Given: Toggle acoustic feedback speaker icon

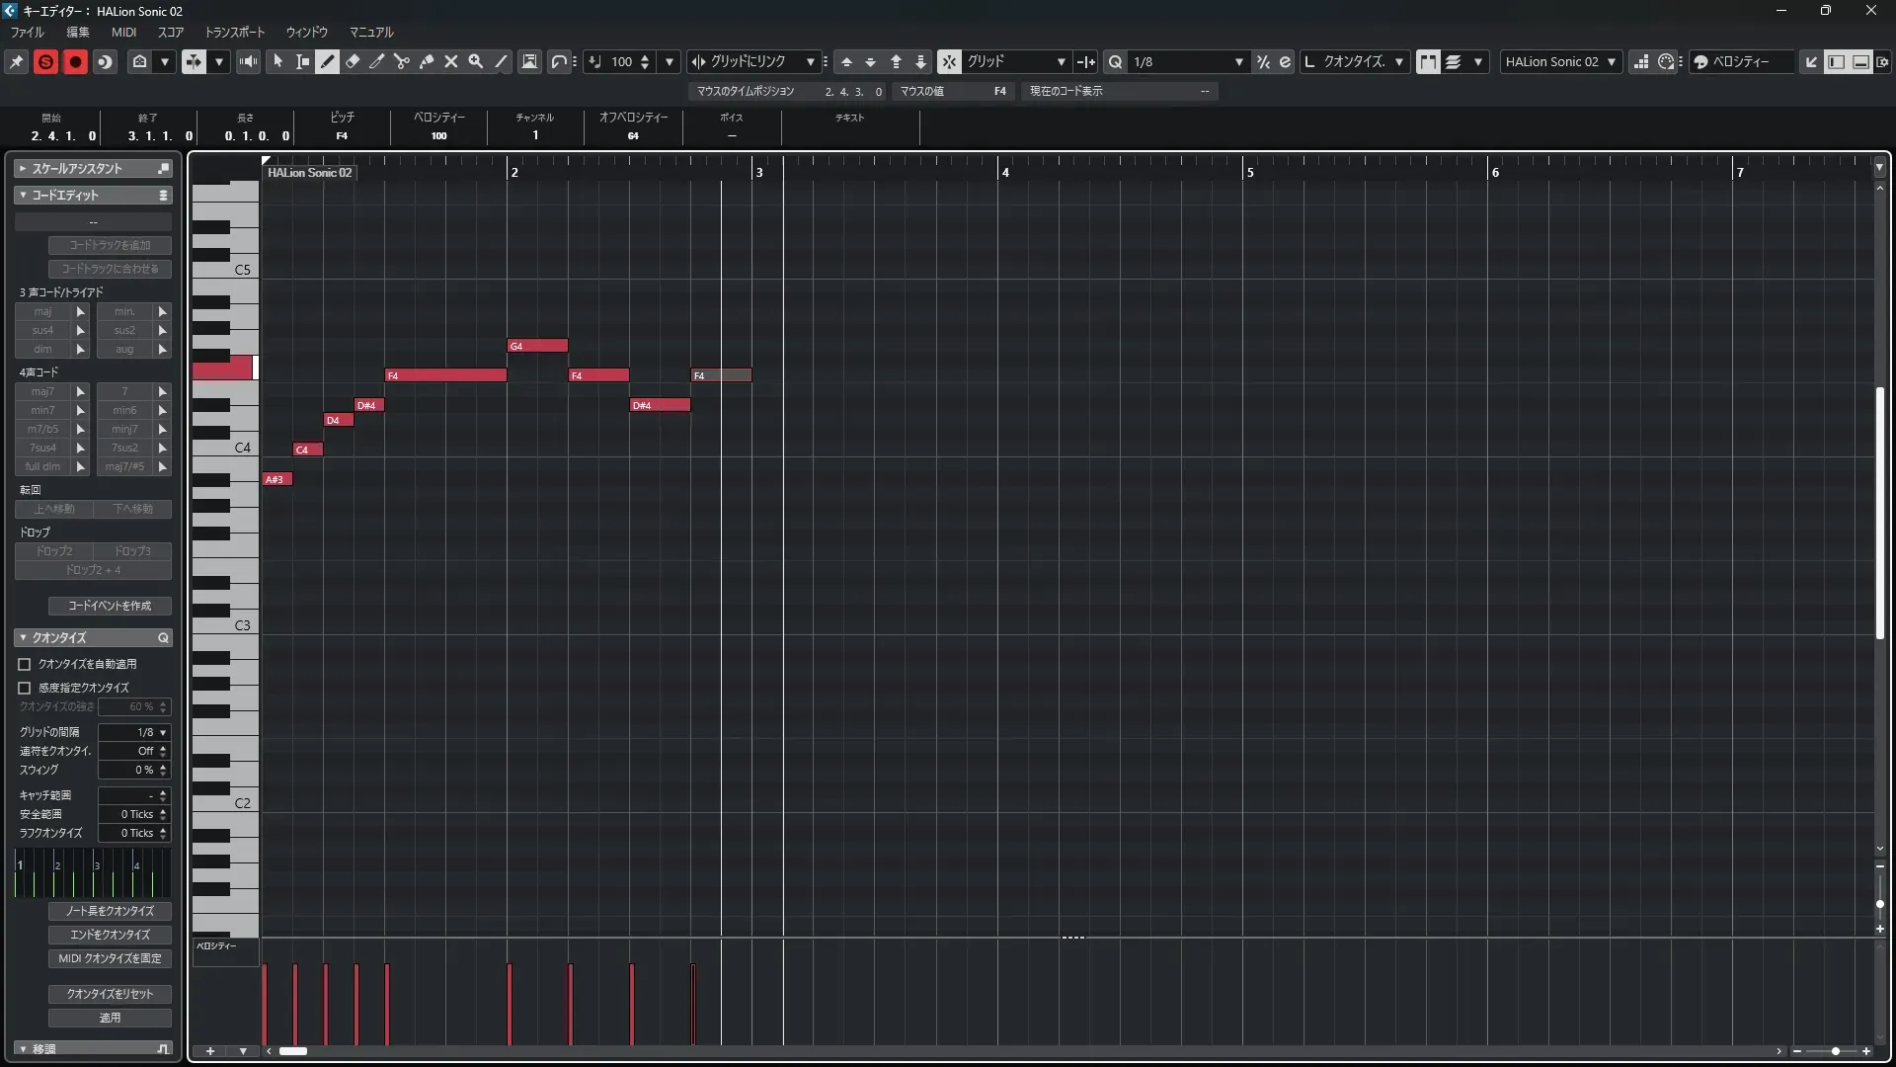Looking at the screenshot, I should click(x=249, y=61).
